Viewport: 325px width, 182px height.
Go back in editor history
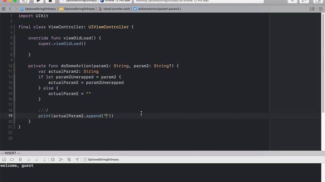tap(10, 9)
